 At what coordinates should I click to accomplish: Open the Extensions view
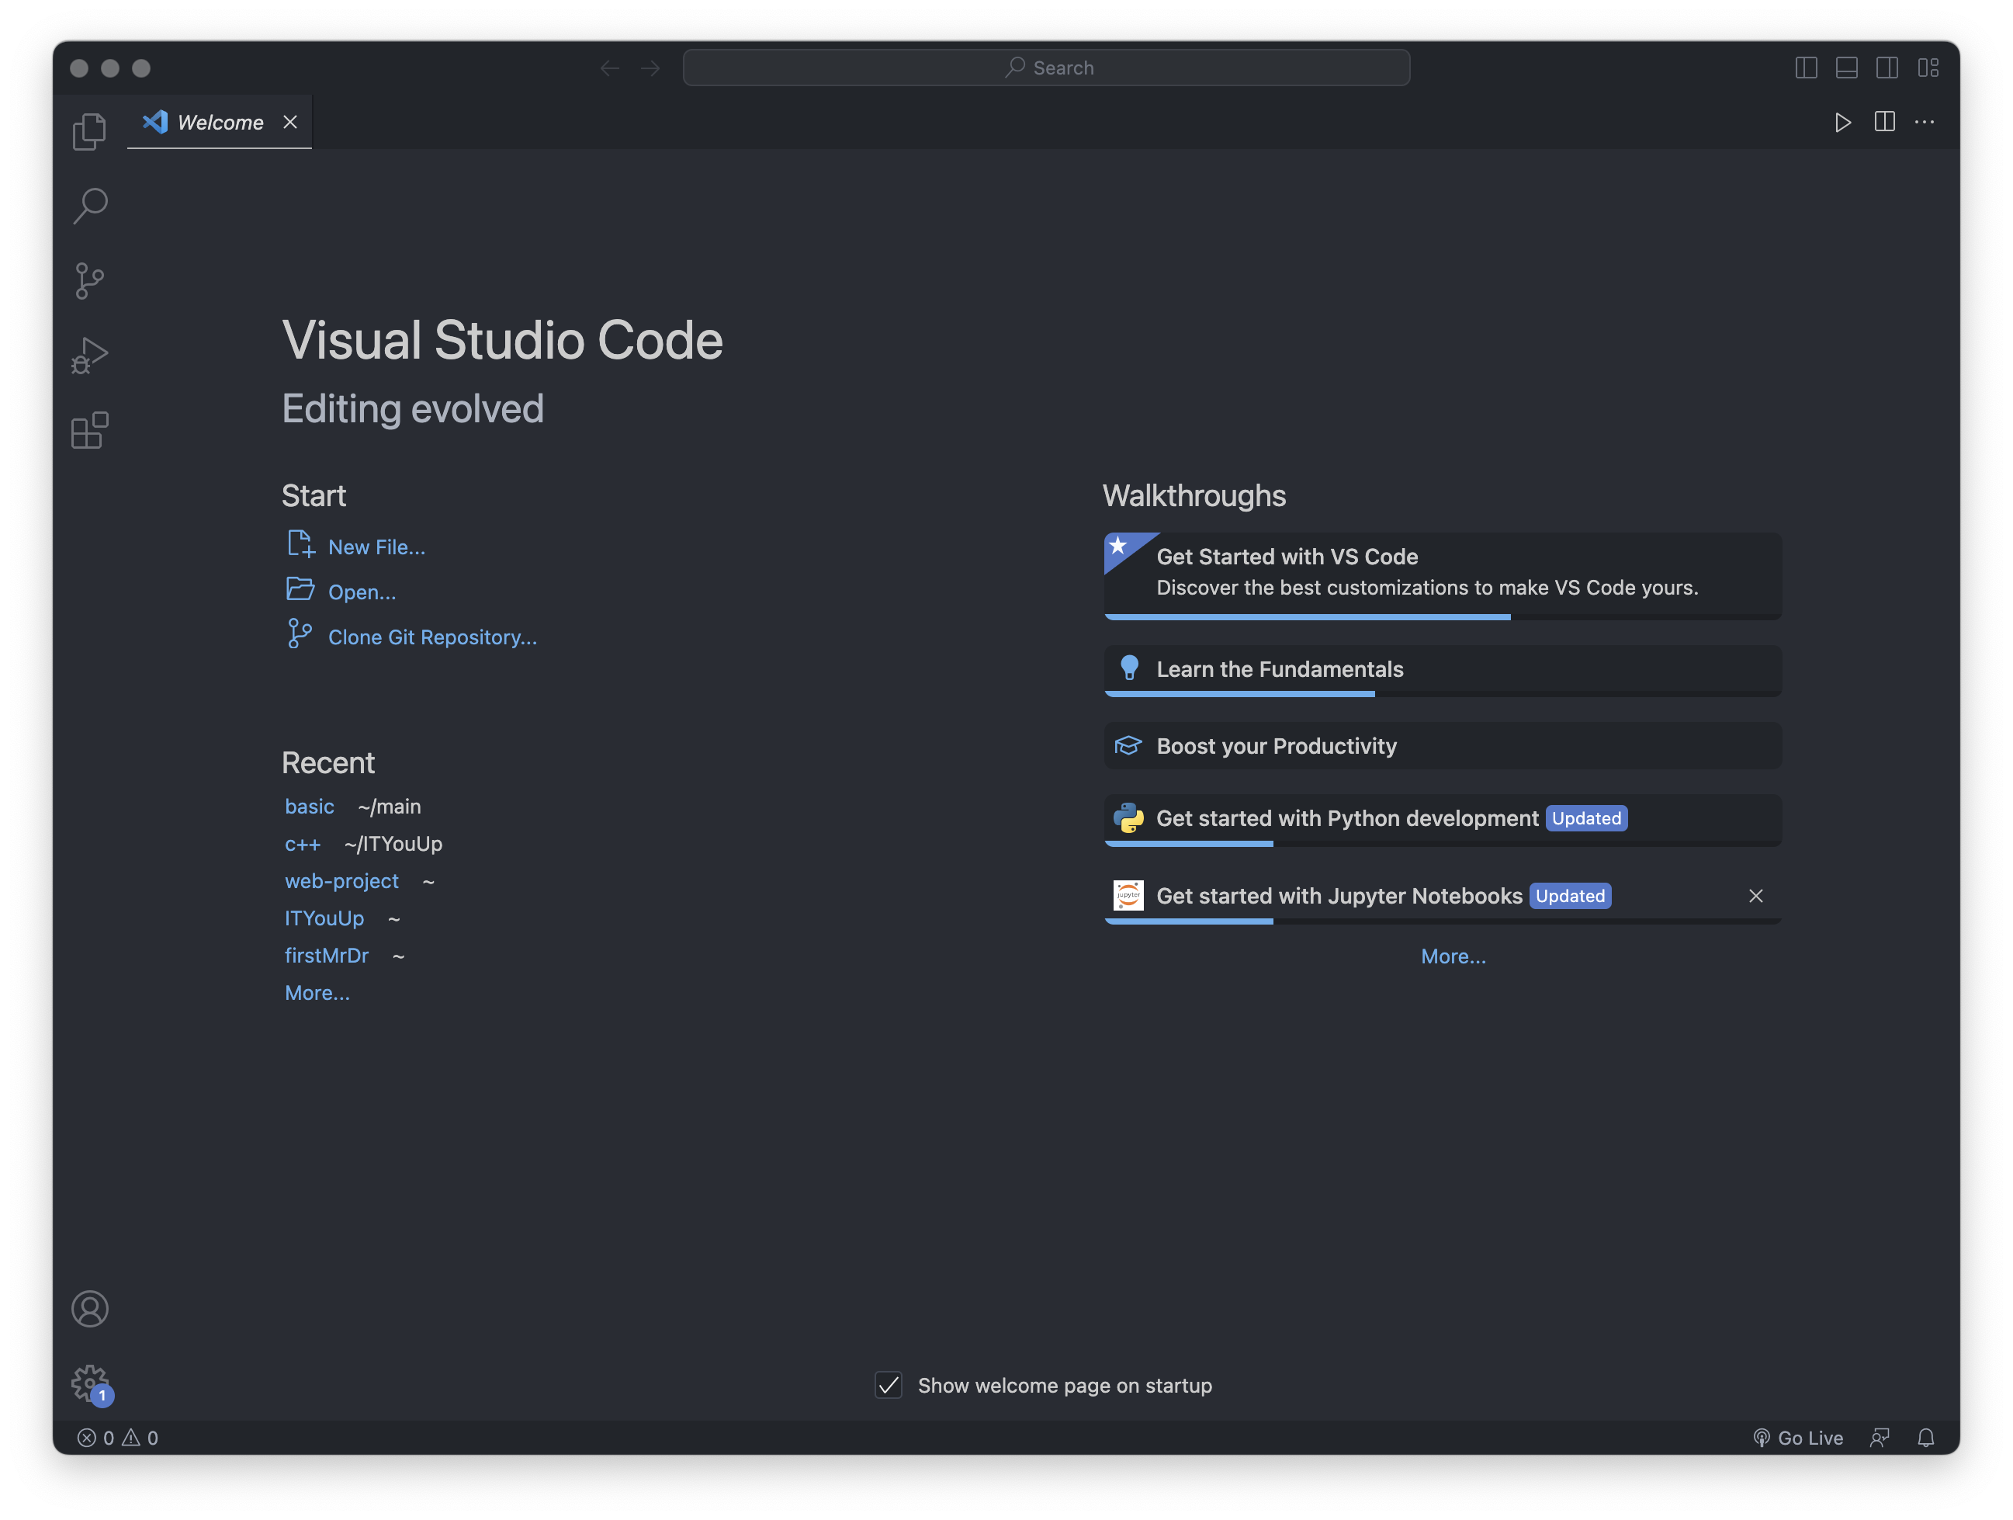89,429
